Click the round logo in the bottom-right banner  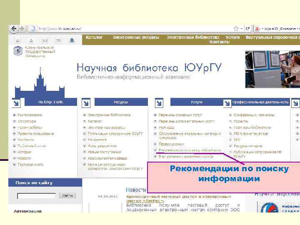(x=270, y=208)
